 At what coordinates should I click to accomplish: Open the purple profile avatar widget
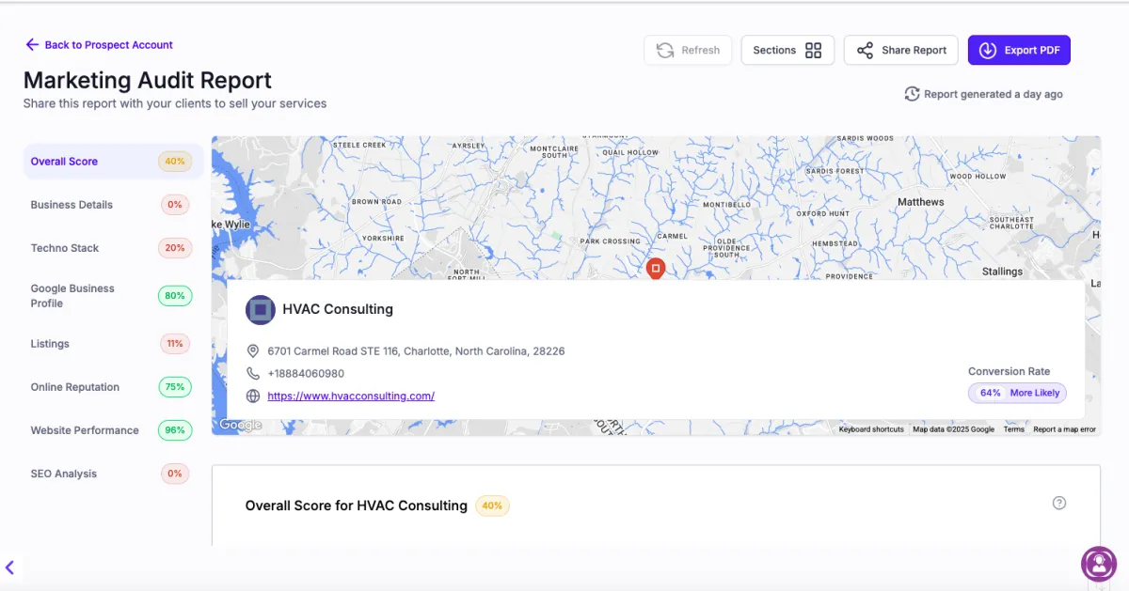coord(1098,564)
